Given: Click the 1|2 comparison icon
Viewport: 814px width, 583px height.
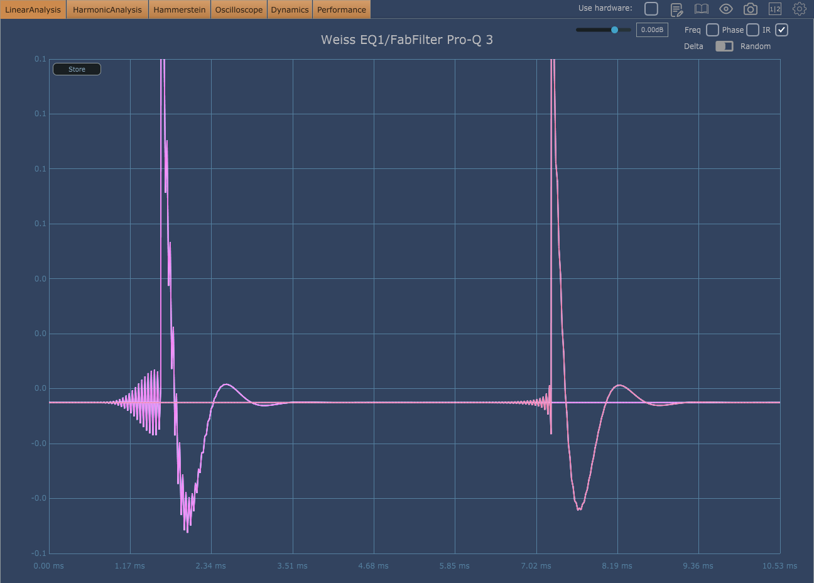Looking at the screenshot, I should point(775,9).
